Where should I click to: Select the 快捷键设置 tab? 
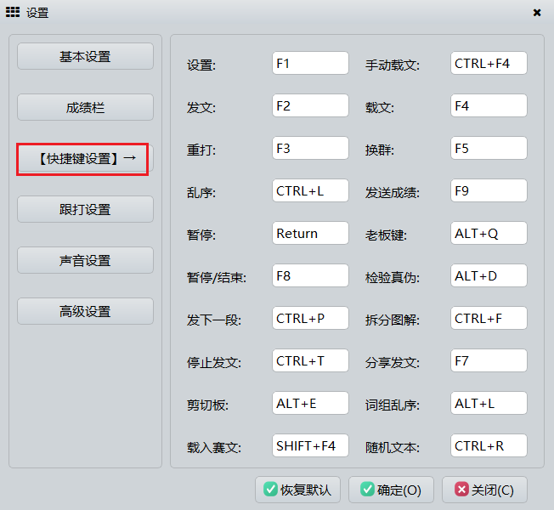(83, 159)
